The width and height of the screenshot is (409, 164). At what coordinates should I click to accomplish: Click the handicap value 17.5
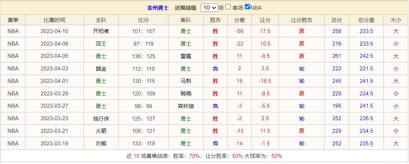[265, 31]
